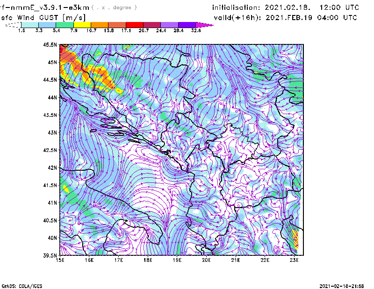The height and width of the screenshot is (289, 374).
Task: Click the model name text ending 'v3.9.1-e3km'
Action: (44, 7)
